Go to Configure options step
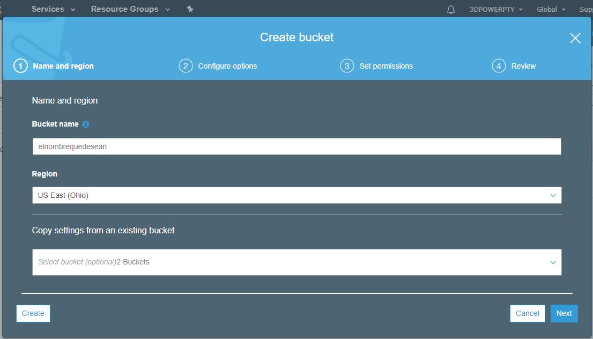The height and width of the screenshot is (339, 593). (x=227, y=66)
